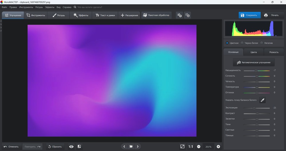
Task: Switch to the Резкость tab
Action: point(274,52)
